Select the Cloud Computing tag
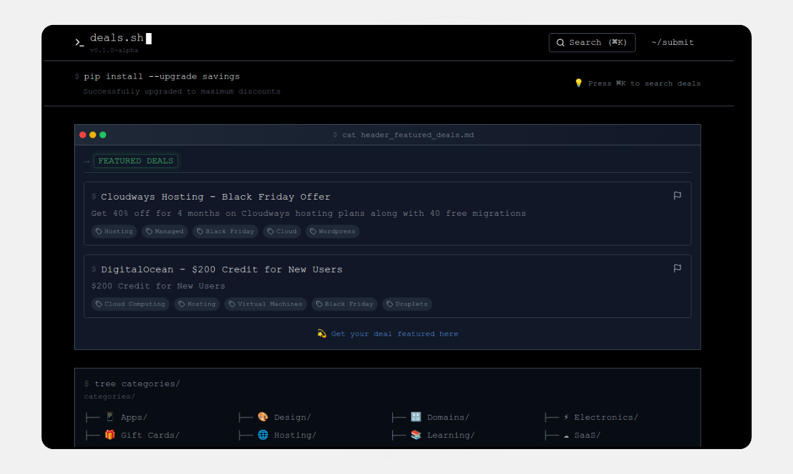The height and width of the screenshot is (474, 793). pyautogui.click(x=130, y=304)
